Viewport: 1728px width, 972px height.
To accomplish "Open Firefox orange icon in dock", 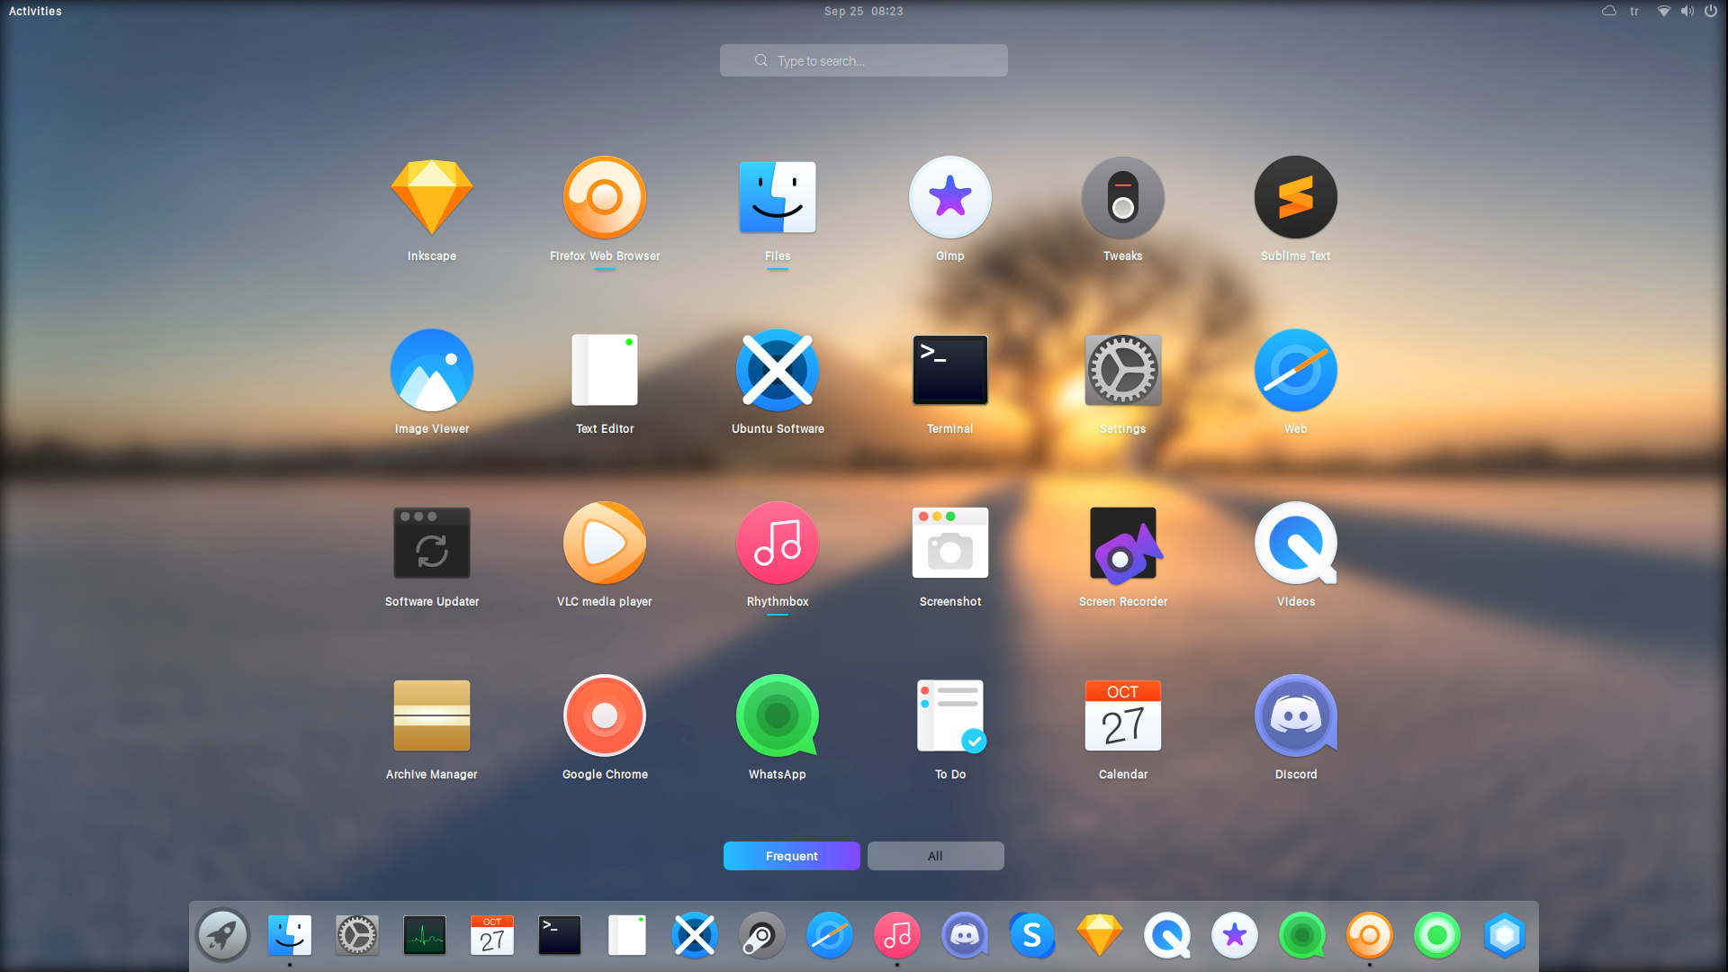I will pos(1370,936).
